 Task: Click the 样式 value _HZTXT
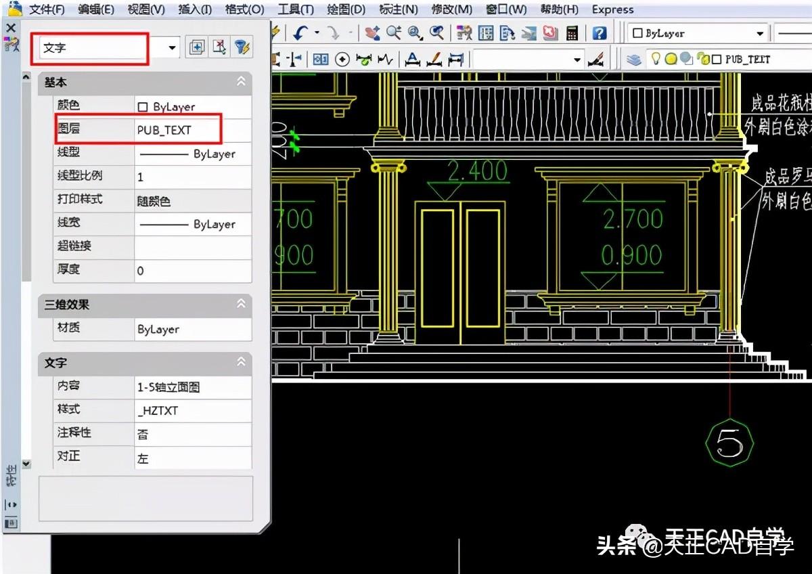point(158,410)
